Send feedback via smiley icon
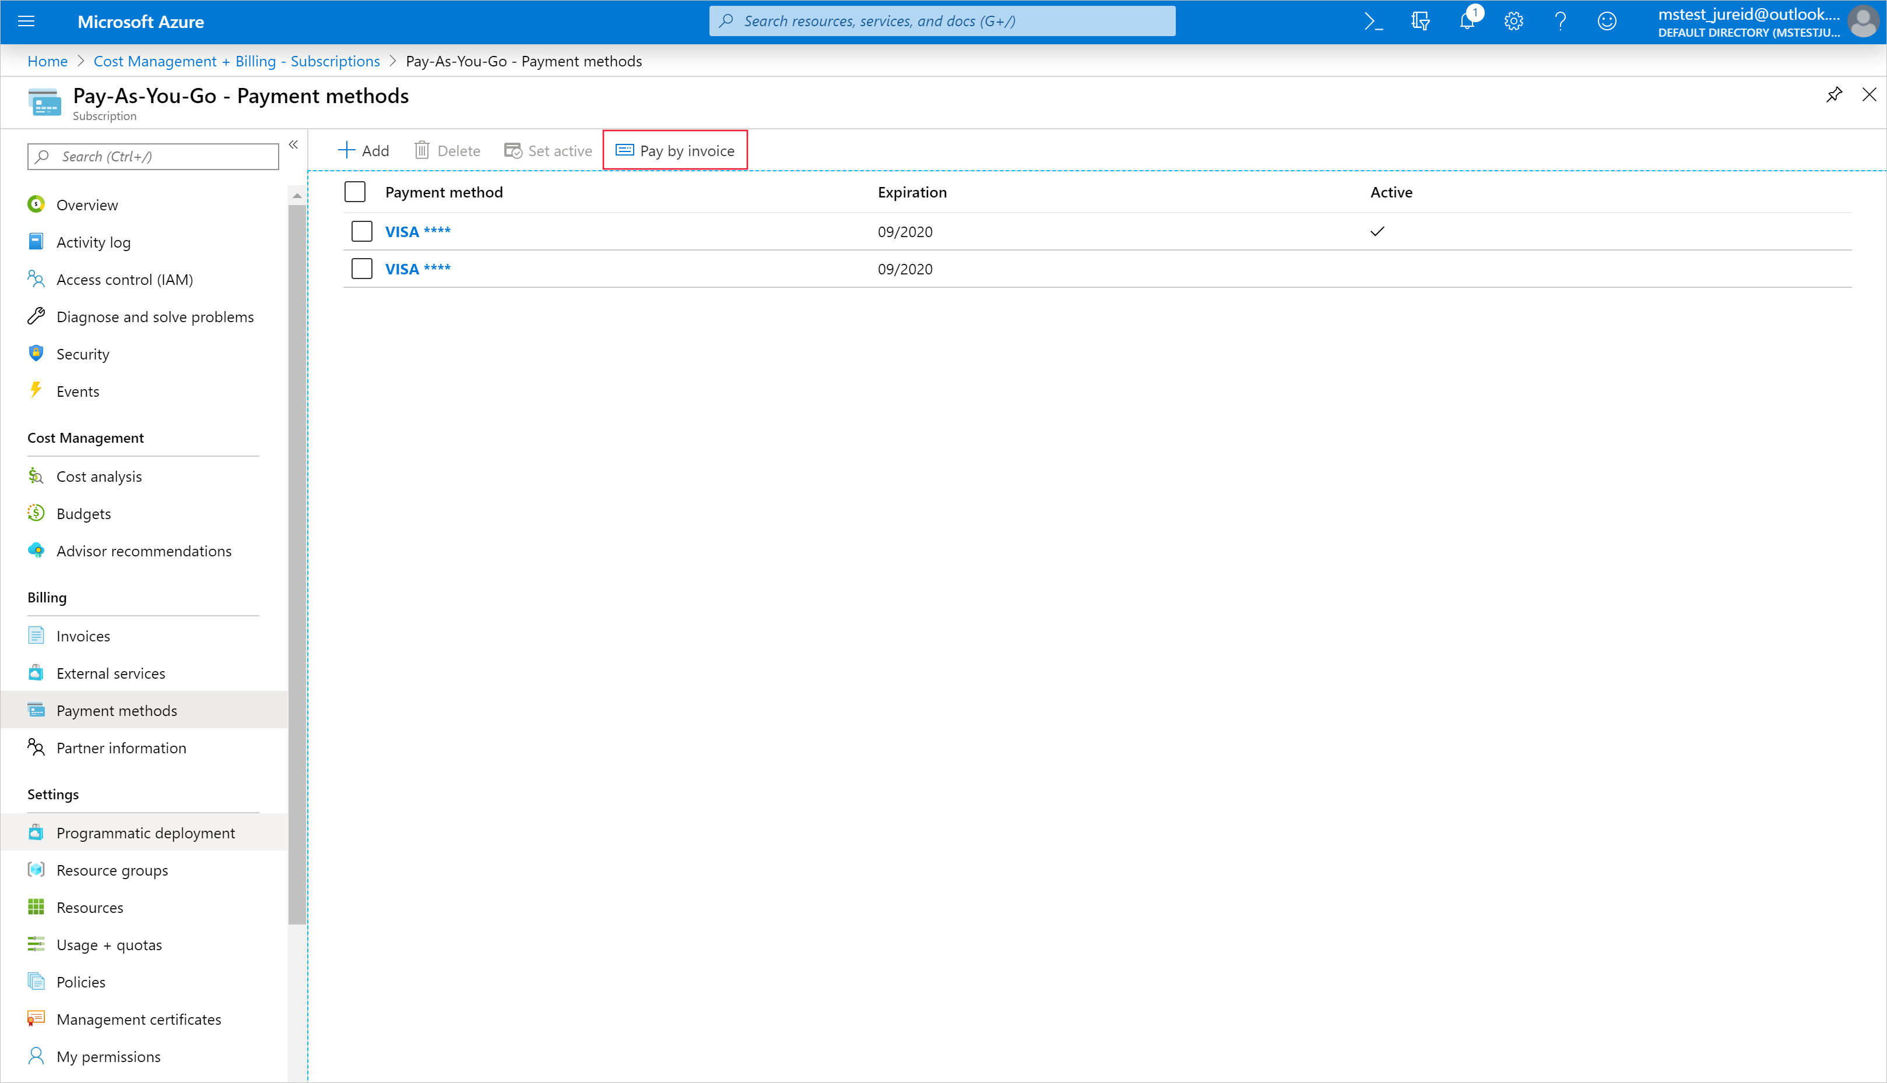The width and height of the screenshot is (1887, 1083). click(x=1607, y=22)
